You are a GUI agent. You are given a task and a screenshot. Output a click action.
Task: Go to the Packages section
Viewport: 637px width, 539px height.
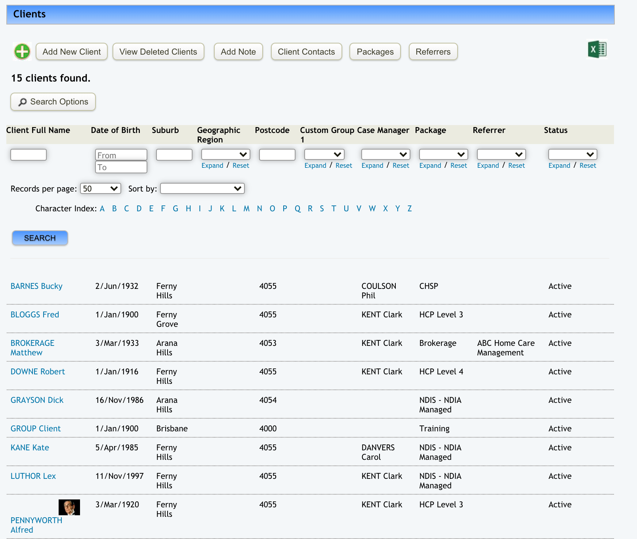[375, 52]
